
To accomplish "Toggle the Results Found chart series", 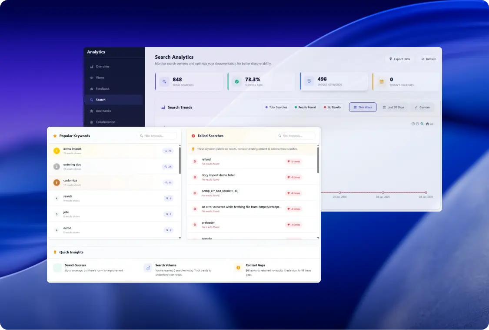I will [x=305, y=107].
